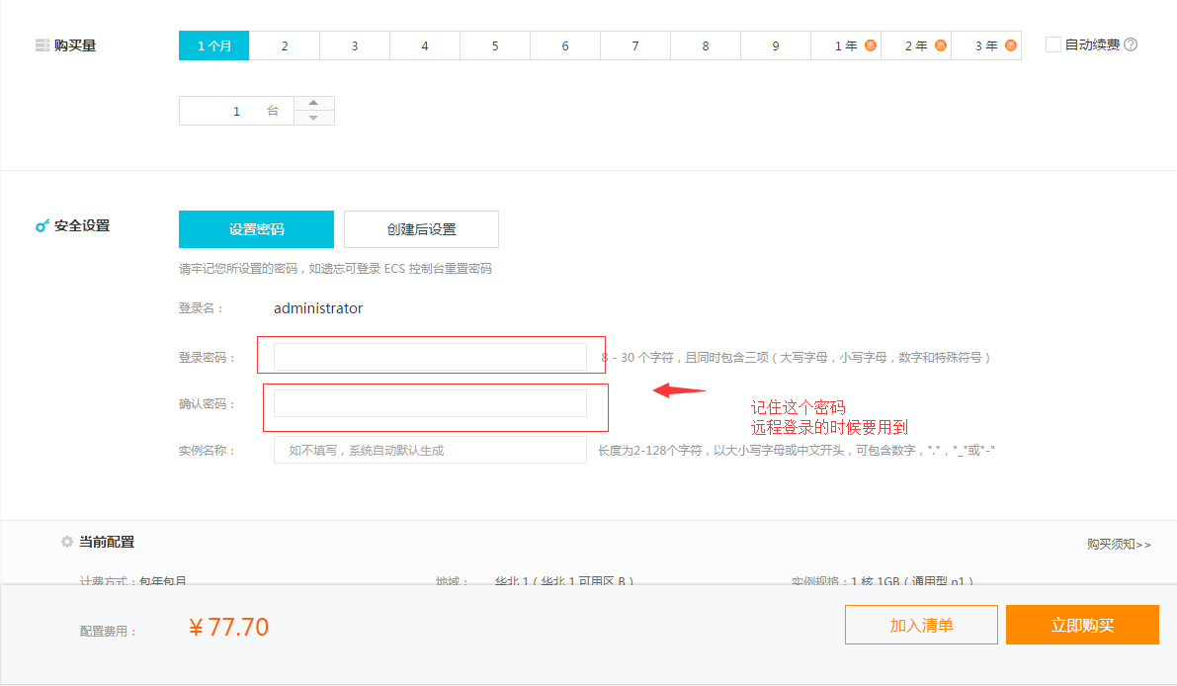Enable the 自动续费 auto-renewal checkbox

click(1052, 44)
